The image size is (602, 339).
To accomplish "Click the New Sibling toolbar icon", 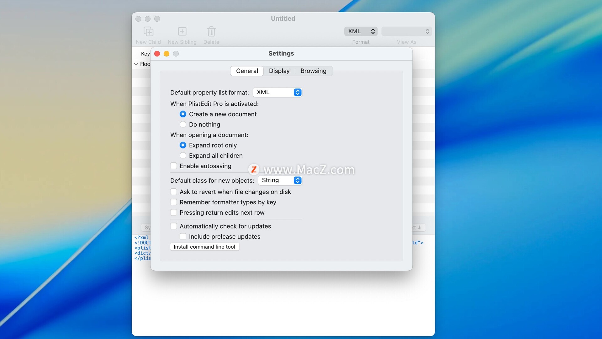I will [182, 31].
